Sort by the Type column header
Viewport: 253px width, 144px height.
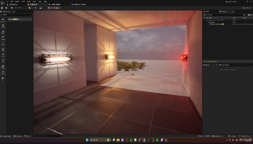point(234,18)
